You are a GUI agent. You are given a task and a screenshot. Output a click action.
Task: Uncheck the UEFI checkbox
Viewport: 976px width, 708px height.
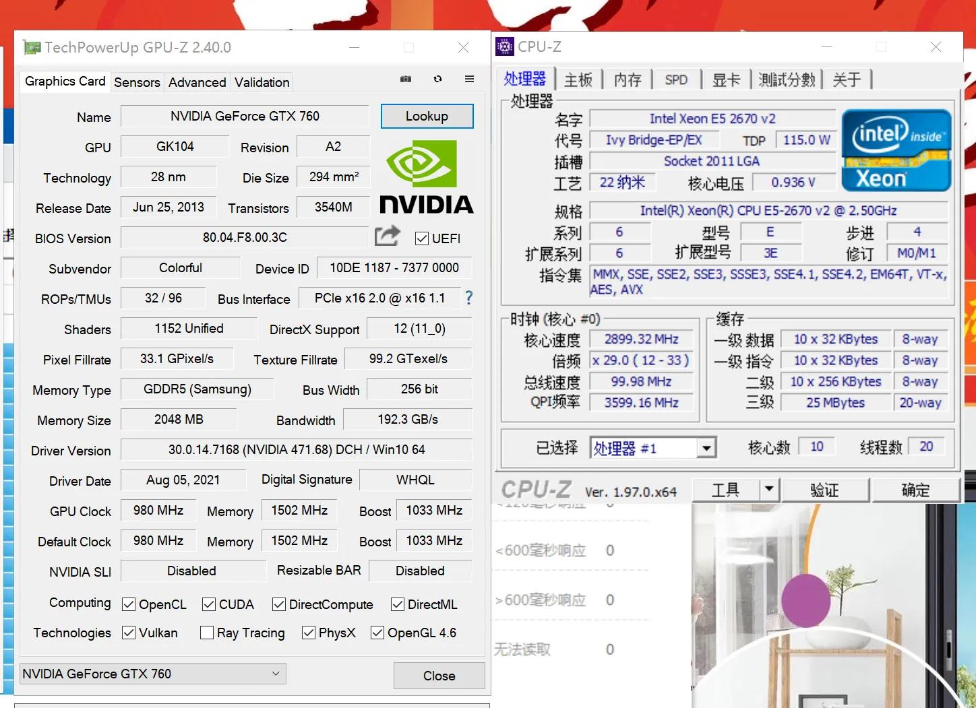click(x=421, y=238)
